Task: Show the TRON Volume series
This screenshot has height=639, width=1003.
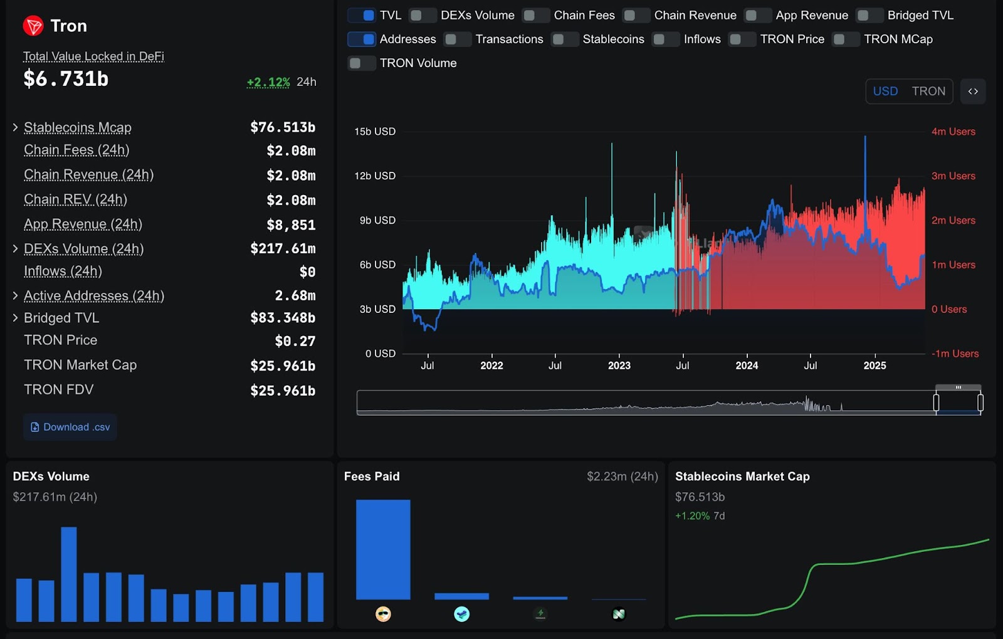Action: pos(362,63)
